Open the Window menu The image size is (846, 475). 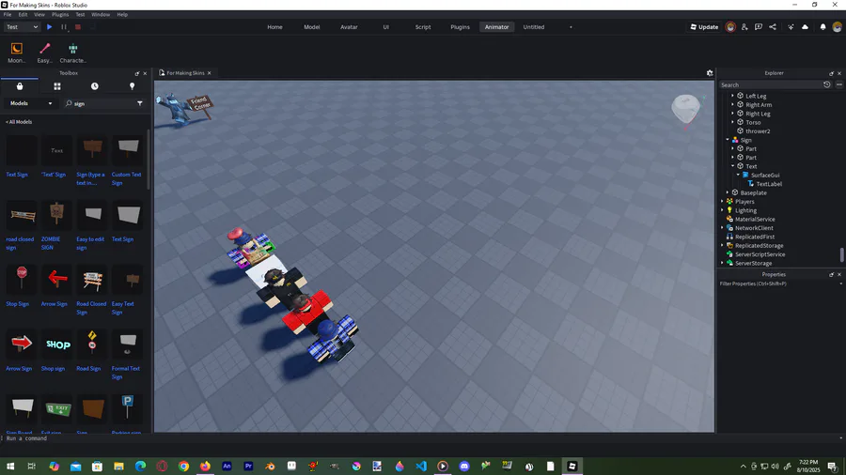(101, 14)
